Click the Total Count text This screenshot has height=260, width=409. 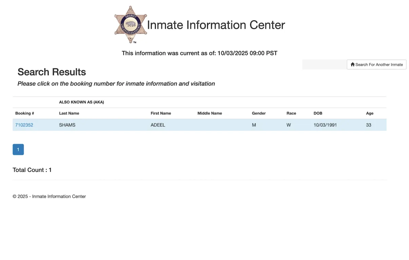(x=32, y=170)
